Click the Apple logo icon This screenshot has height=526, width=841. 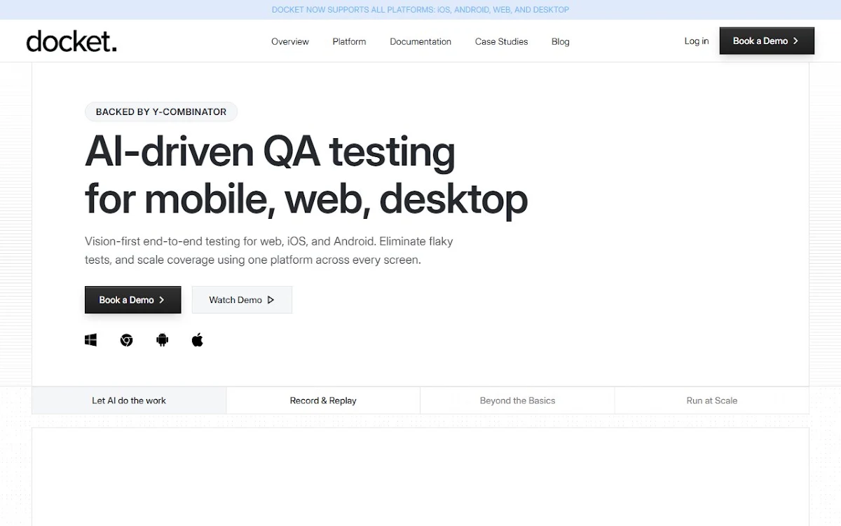pyautogui.click(x=198, y=340)
